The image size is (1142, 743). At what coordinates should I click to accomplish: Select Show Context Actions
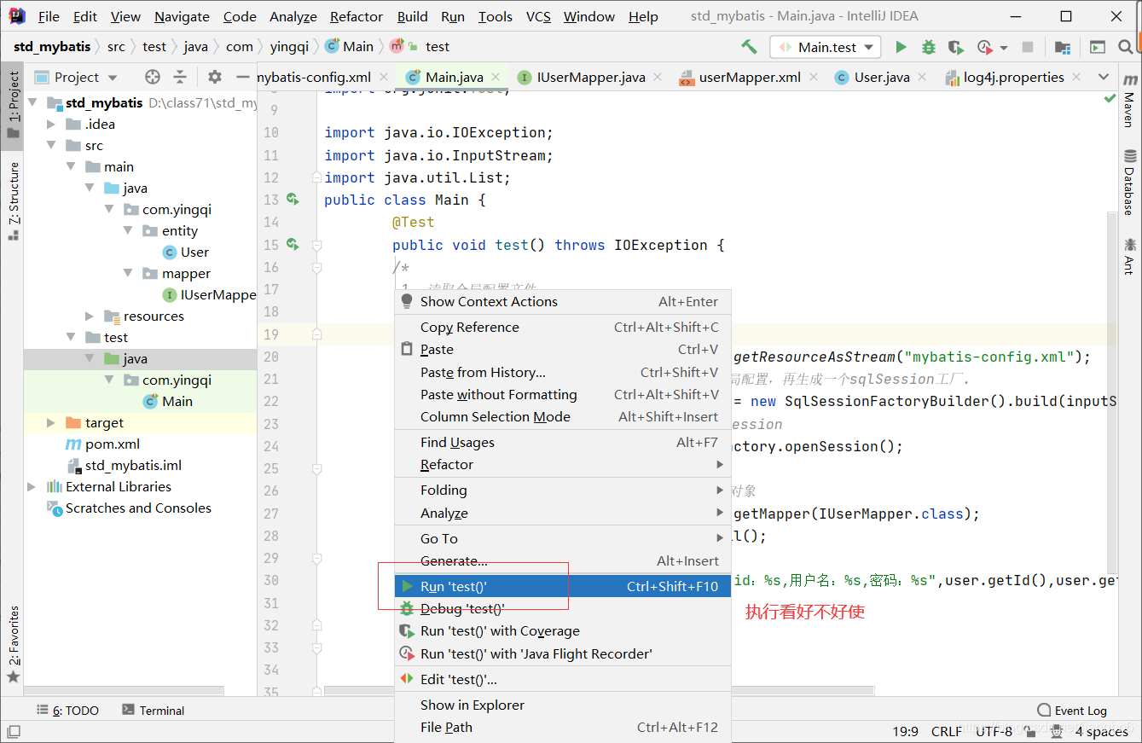563,301
